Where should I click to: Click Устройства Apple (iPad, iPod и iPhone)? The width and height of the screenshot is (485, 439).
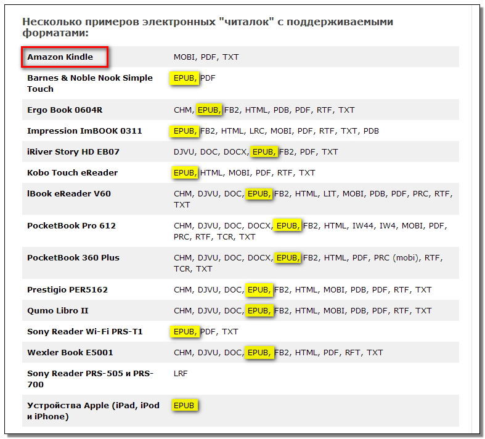coord(93,411)
